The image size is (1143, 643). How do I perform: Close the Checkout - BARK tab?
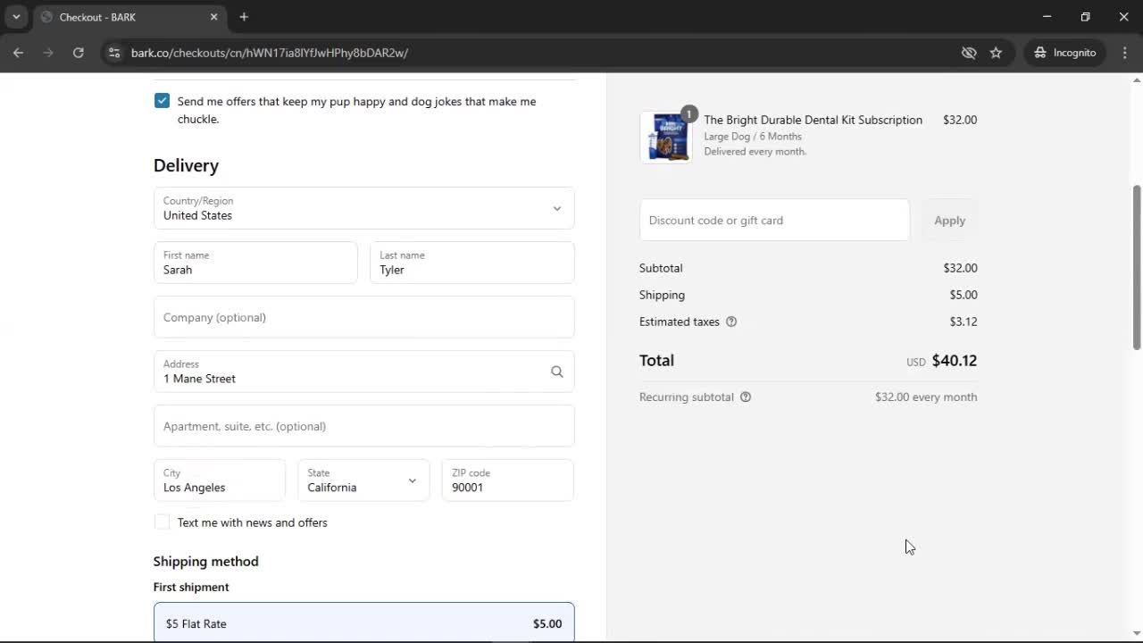[x=213, y=17]
